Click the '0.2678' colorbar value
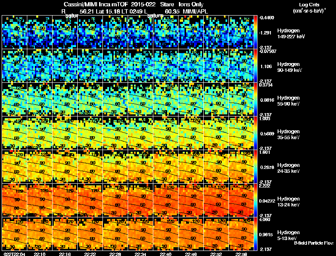 tap(267, 167)
